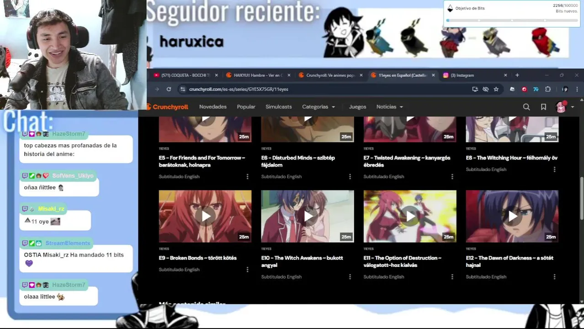Viewport: 584px width, 329px height.
Task: Click the red browser extension icon
Action: (524, 89)
